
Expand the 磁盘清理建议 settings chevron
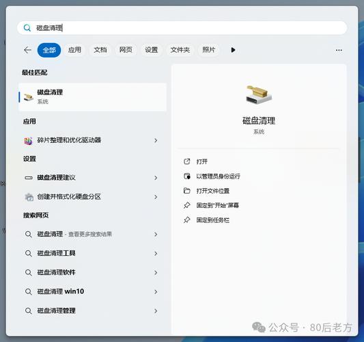point(156,178)
